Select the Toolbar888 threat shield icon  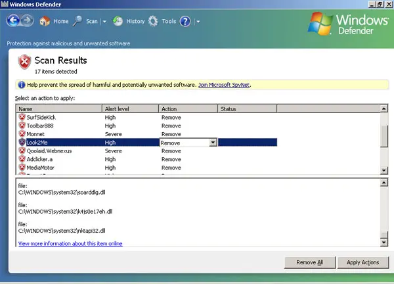(x=22, y=126)
